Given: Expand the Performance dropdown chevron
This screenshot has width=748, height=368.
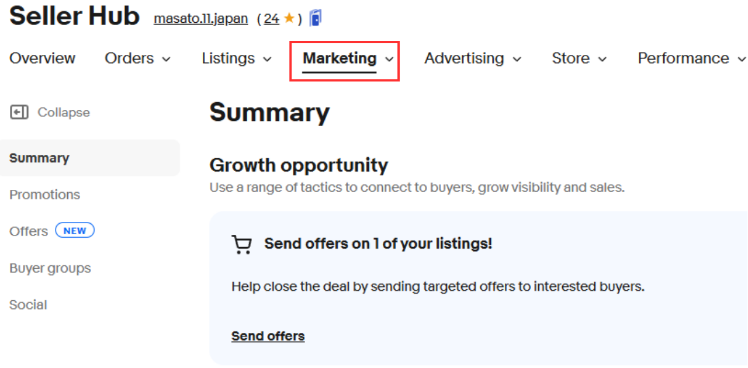Looking at the screenshot, I should [x=742, y=59].
